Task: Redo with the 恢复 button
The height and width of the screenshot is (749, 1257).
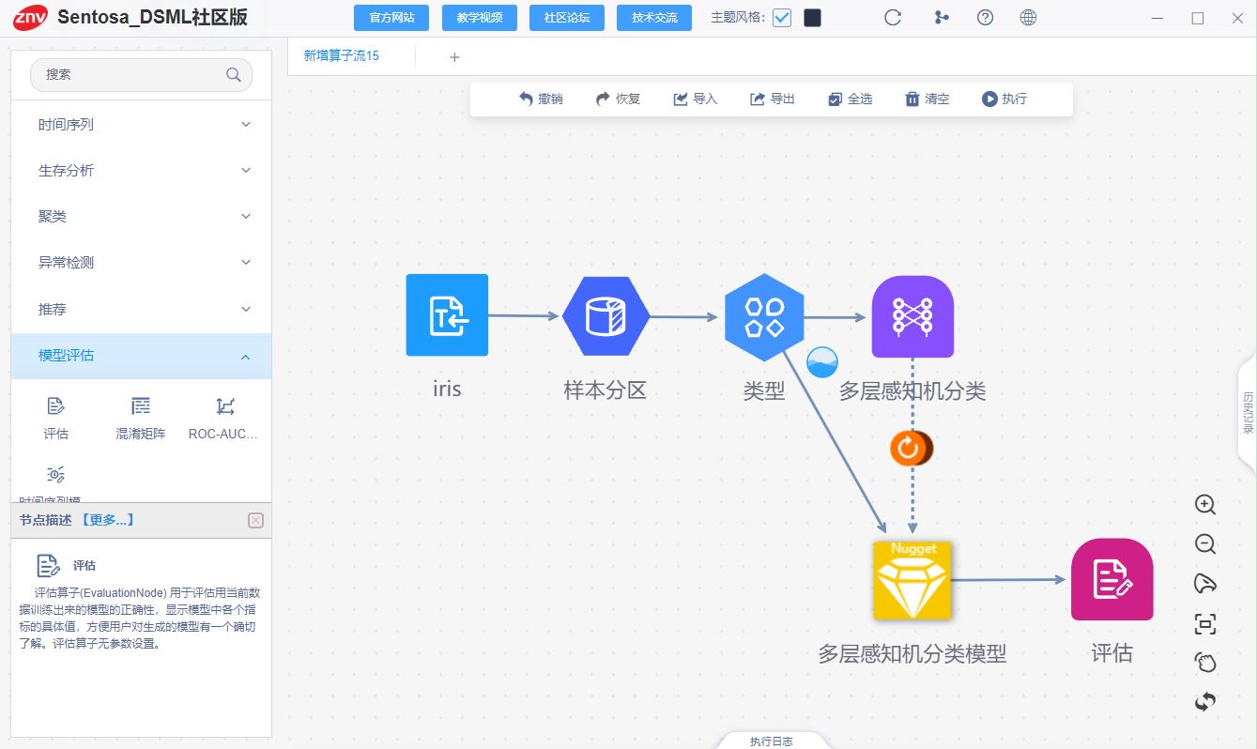Action: click(x=618, y=99)
